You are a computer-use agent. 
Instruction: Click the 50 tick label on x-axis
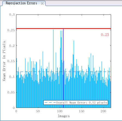(x=38, y=111)
